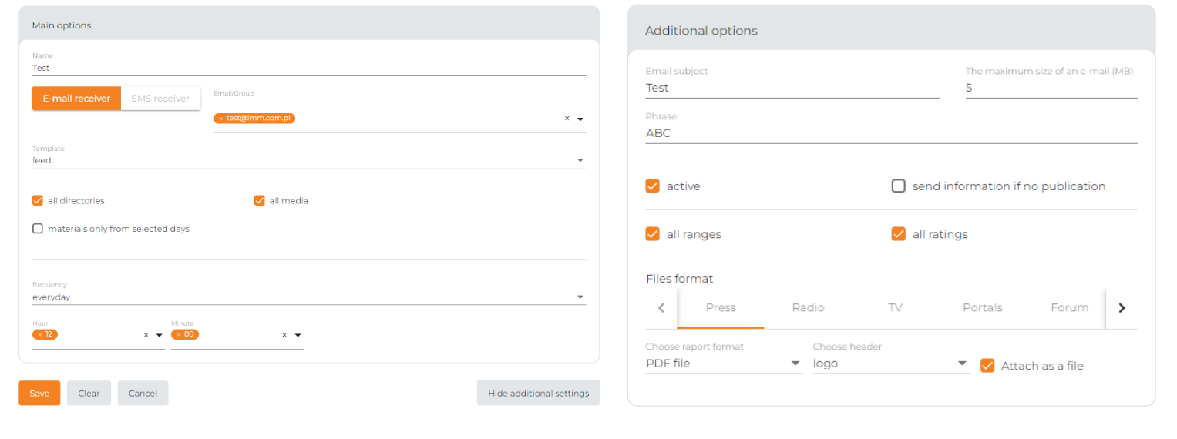1177x439 pixels.
Task: Toggle the Attach as a file checkbox
Action: [x=987, y=366]
